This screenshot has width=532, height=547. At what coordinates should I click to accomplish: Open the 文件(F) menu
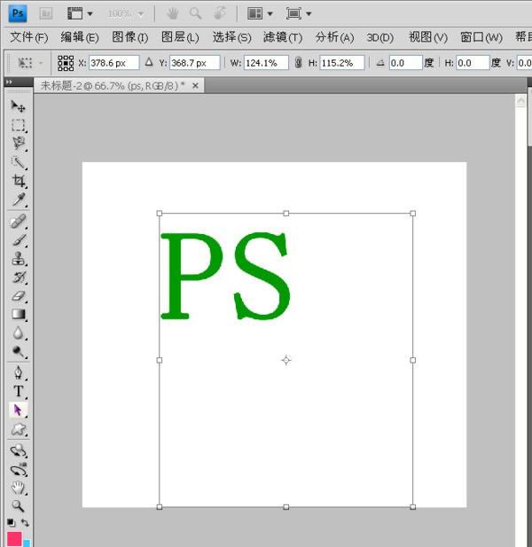(29, 37)
